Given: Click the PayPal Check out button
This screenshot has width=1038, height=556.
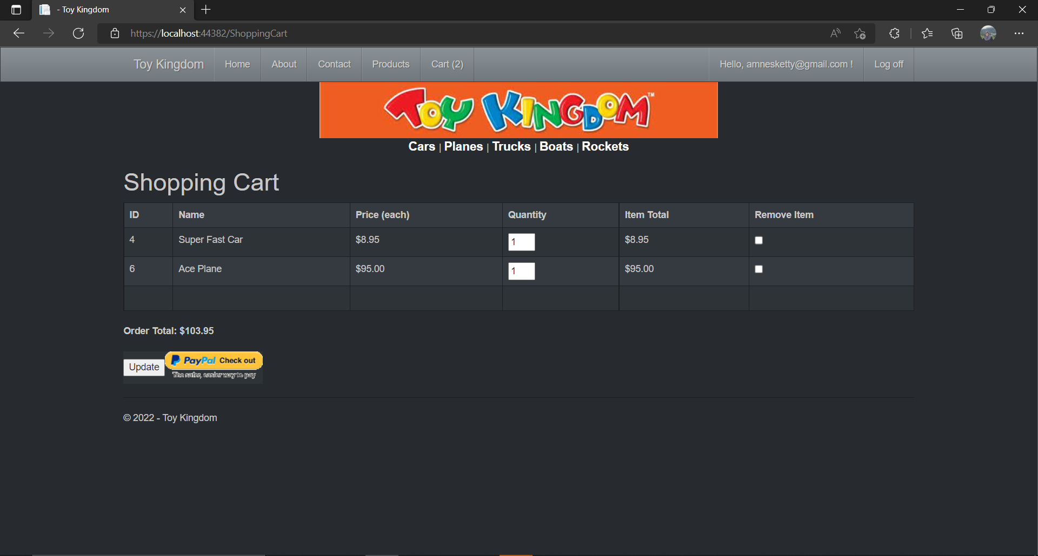Looking at the screenshot, I should coord(214,366).
